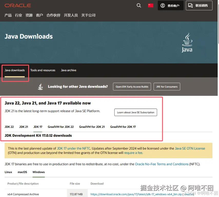Click Learn about Java SE Subscription button
This screenshot has width=219, height=197.
pyautogui.click(x=136, y=112)
